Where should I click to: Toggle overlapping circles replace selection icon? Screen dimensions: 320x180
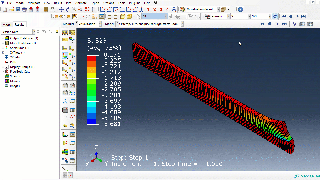(55, 16)
